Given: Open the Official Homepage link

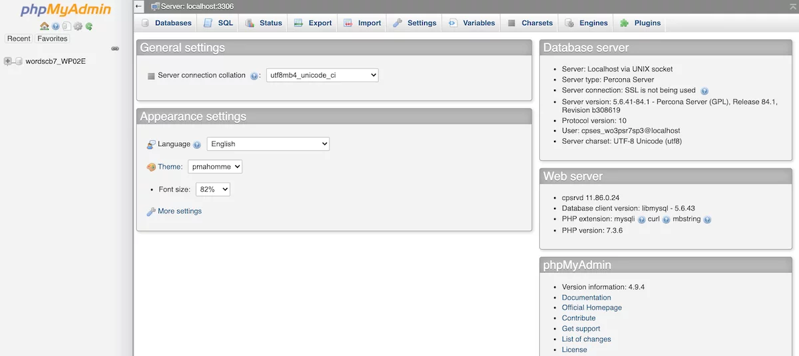Looking at the screenshot, I should click(592, 308).
